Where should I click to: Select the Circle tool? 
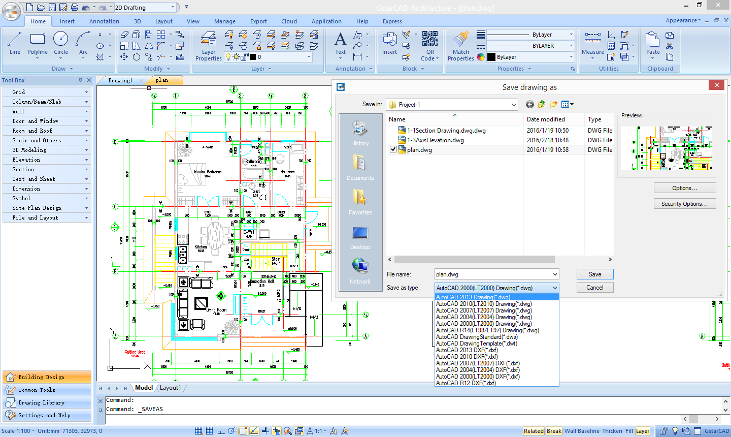[x=61, y=43]
